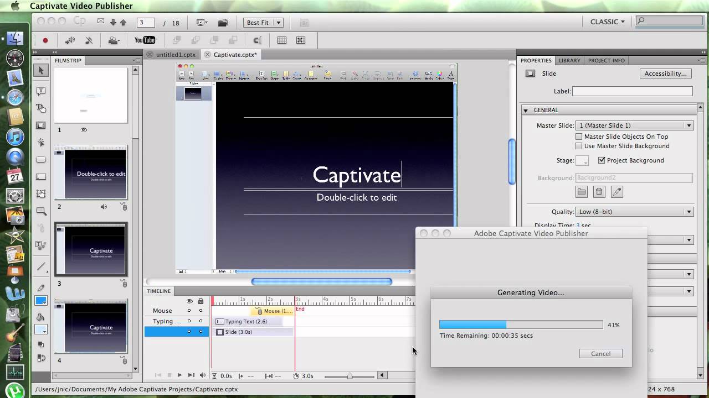Select filmstrip slide 2 thumbnail

click(x=91, y=173)
